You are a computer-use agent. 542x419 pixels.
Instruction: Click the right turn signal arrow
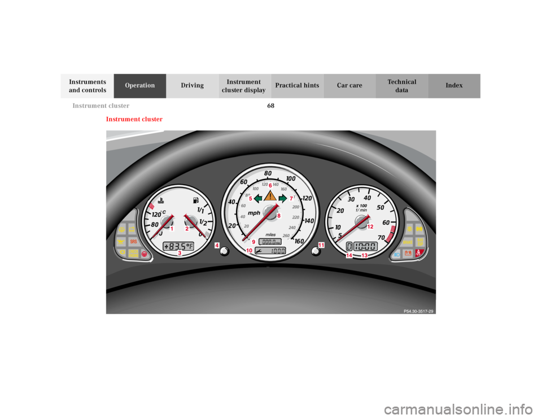tap(283, 198)
